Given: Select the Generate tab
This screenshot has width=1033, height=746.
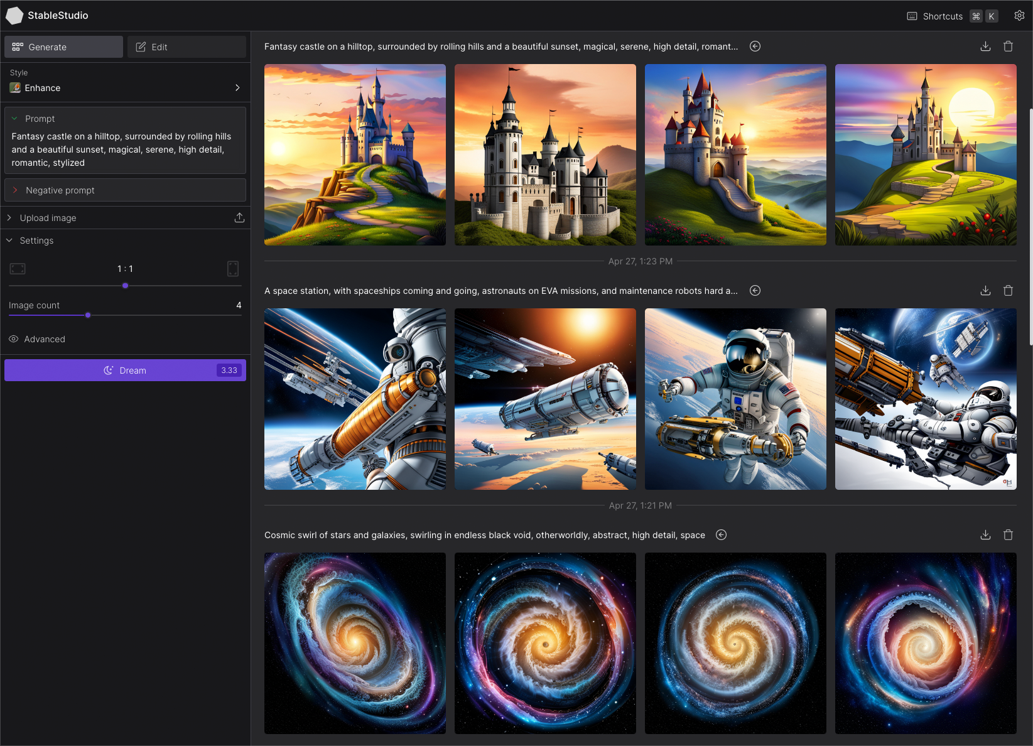Looking at the screenshot, I should (x=63, y=46).
